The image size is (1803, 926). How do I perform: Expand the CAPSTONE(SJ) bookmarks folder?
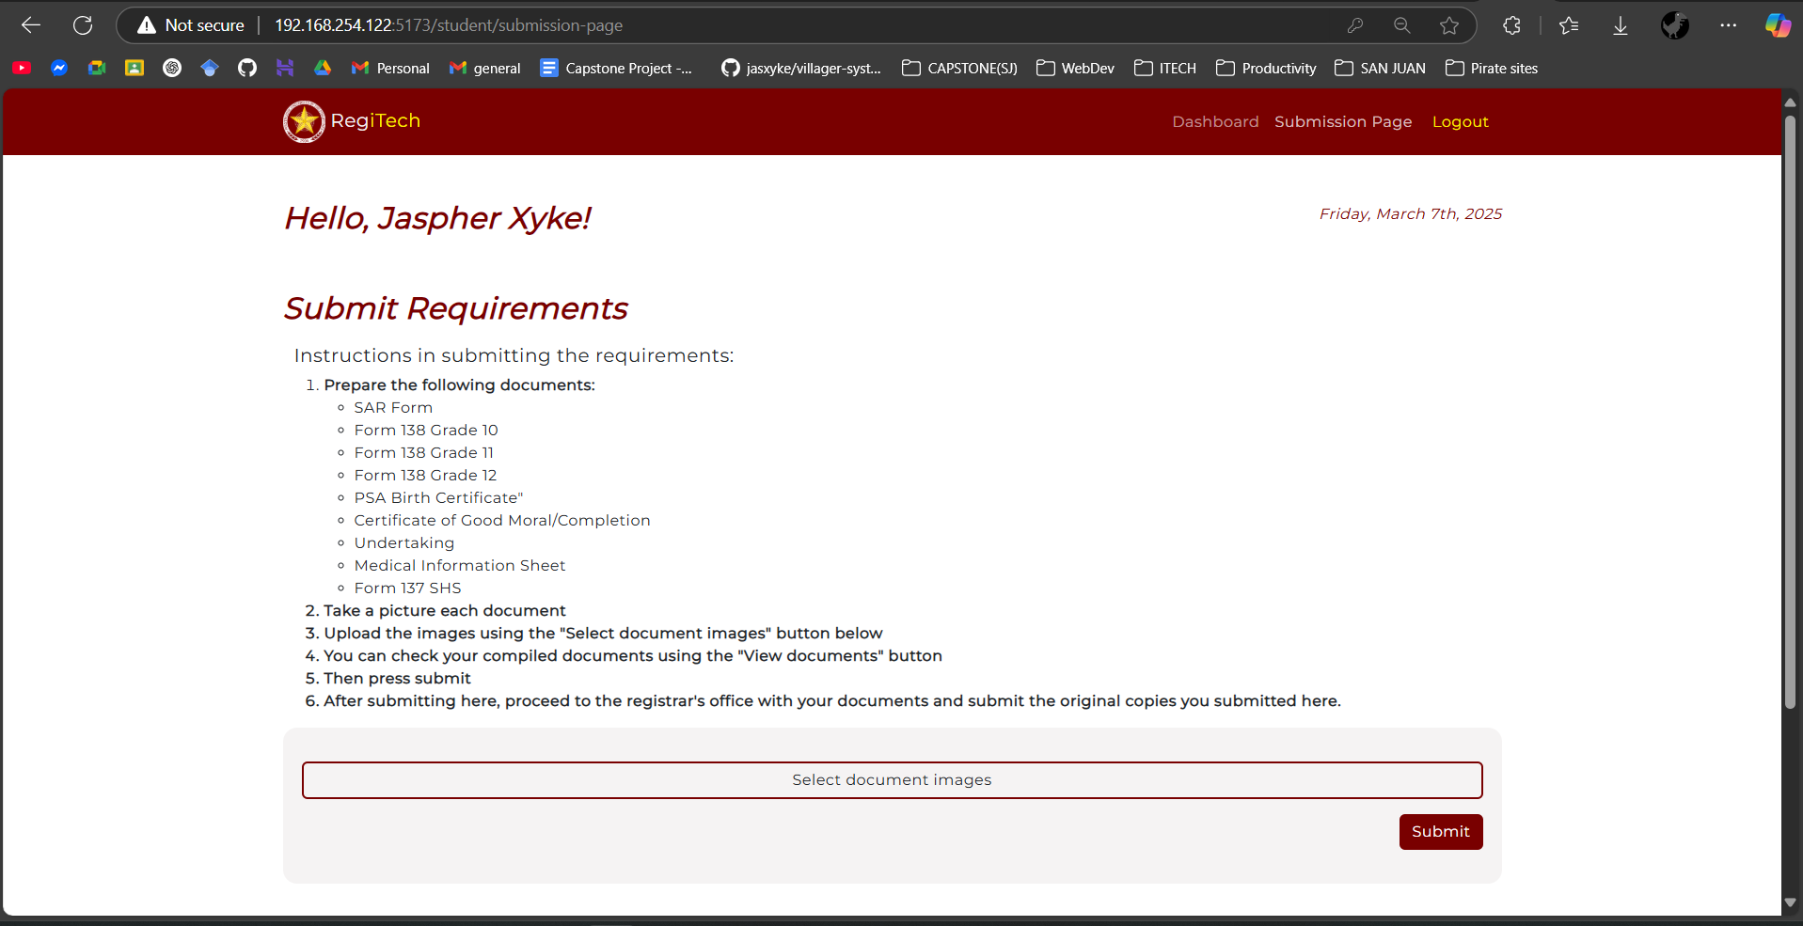coord(959,68)
